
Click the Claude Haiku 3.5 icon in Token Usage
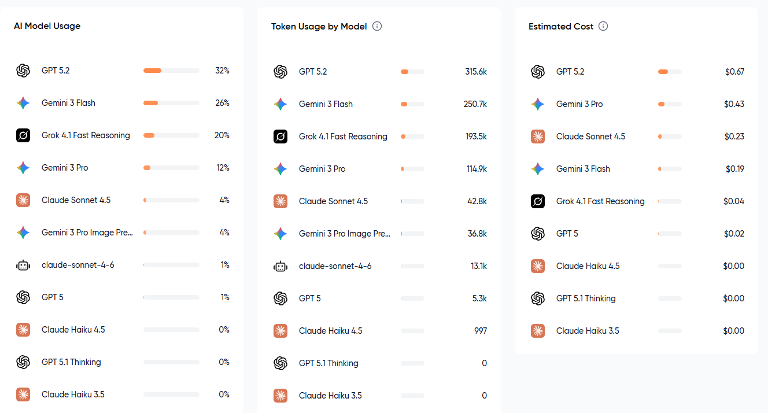[280, 396]
